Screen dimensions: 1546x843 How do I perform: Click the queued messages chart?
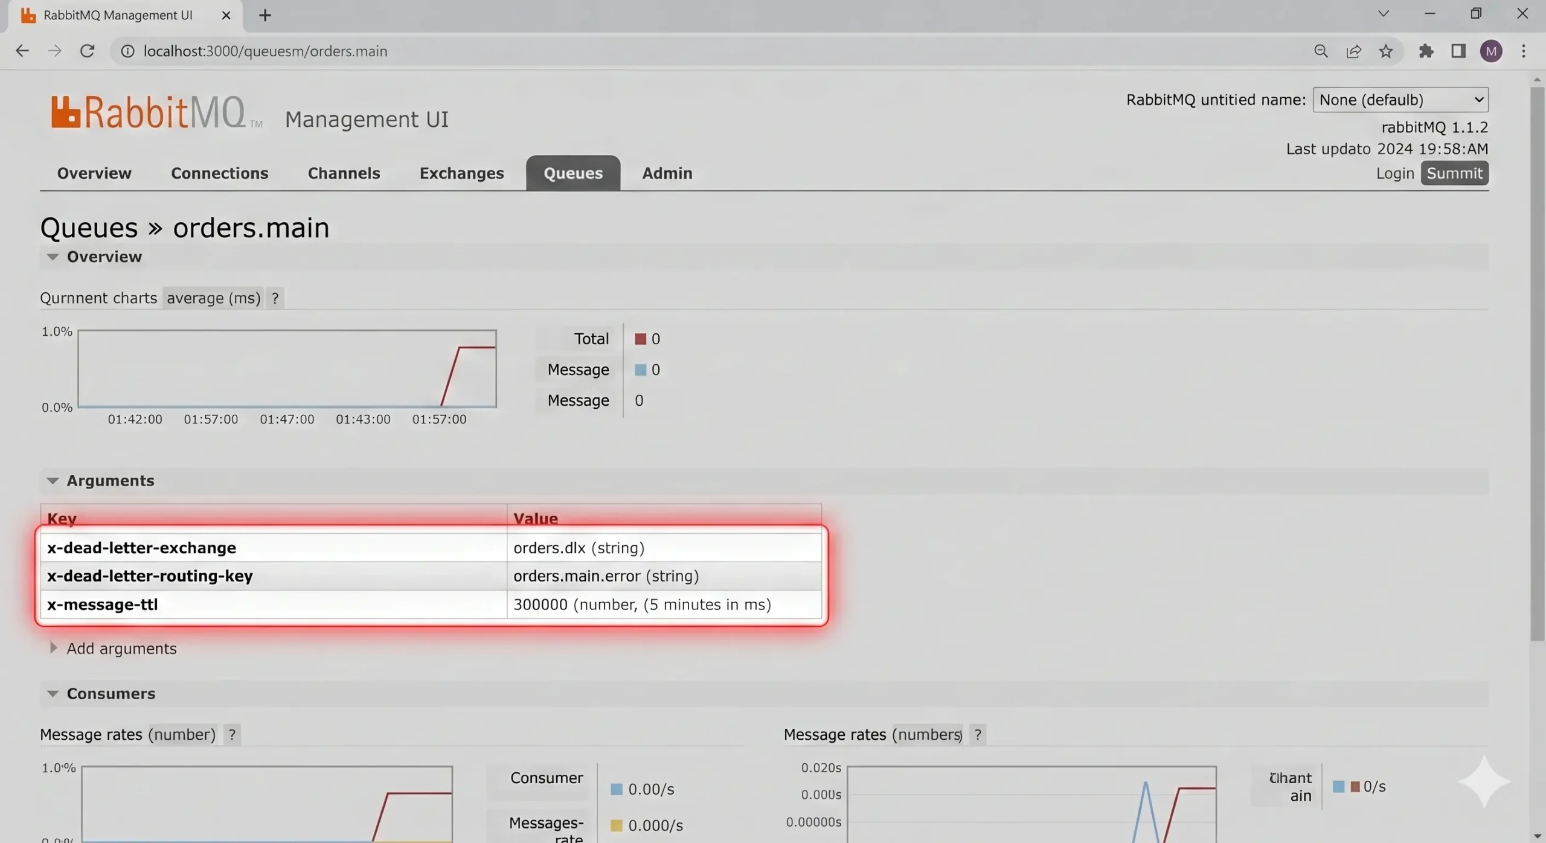pyautogui.click(x=287, y=368)
